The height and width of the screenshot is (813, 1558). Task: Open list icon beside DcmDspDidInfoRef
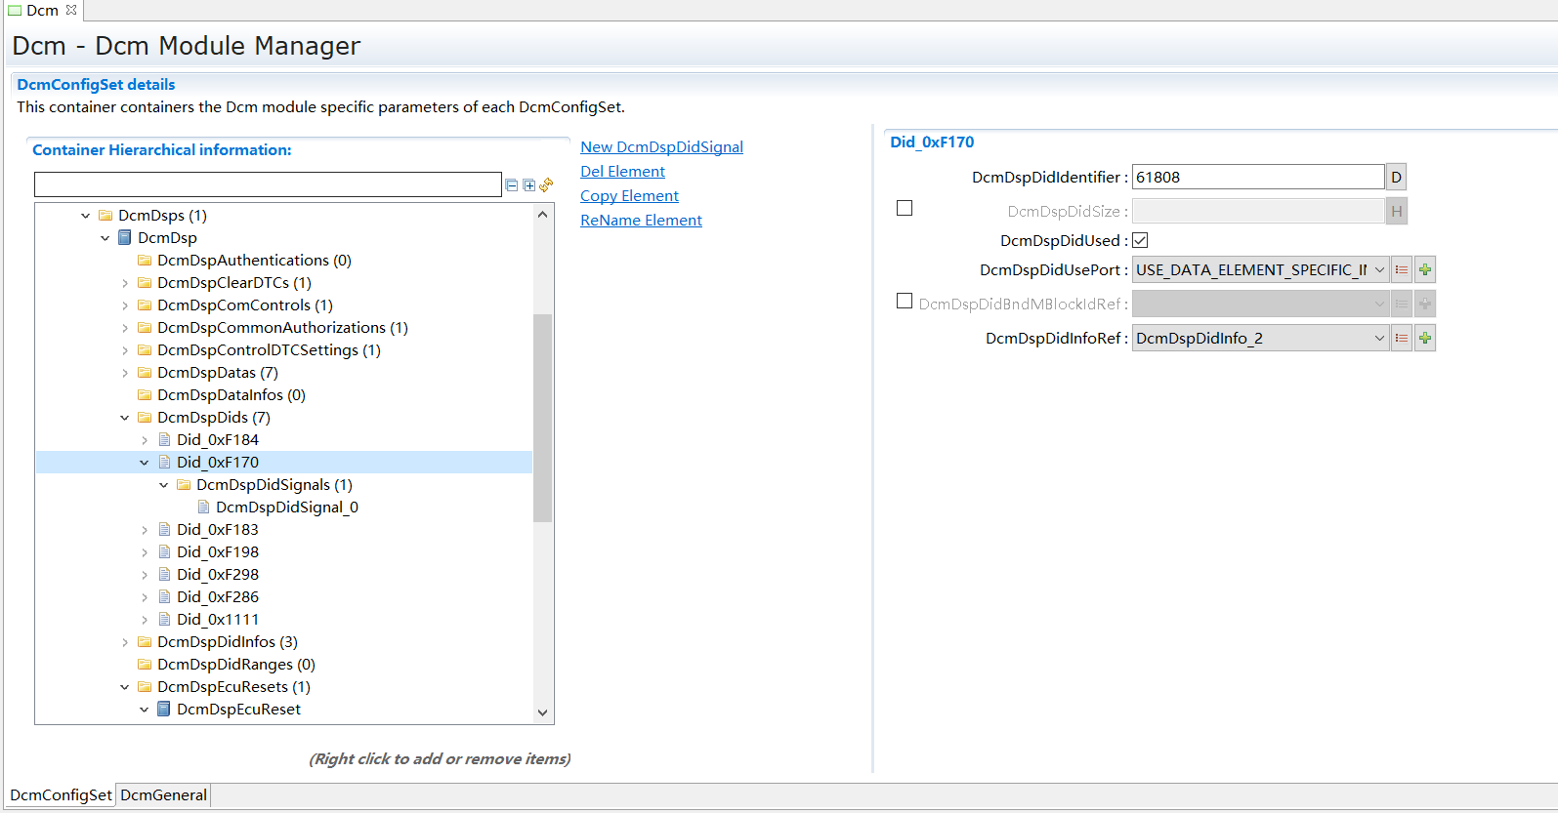coord(1402,339)
